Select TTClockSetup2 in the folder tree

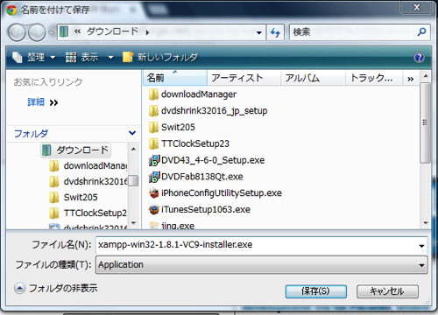88,213
